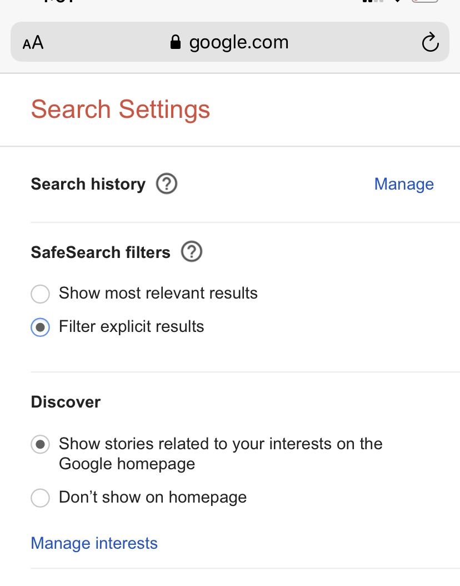Viewport: 460px width, 586px height.
Task: Follow the 'Manage interests' link
Action: [94, 543]
